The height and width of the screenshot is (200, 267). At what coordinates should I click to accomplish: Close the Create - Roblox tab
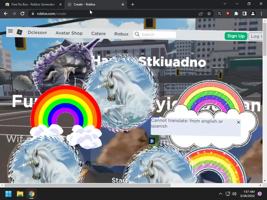(123, 4)
